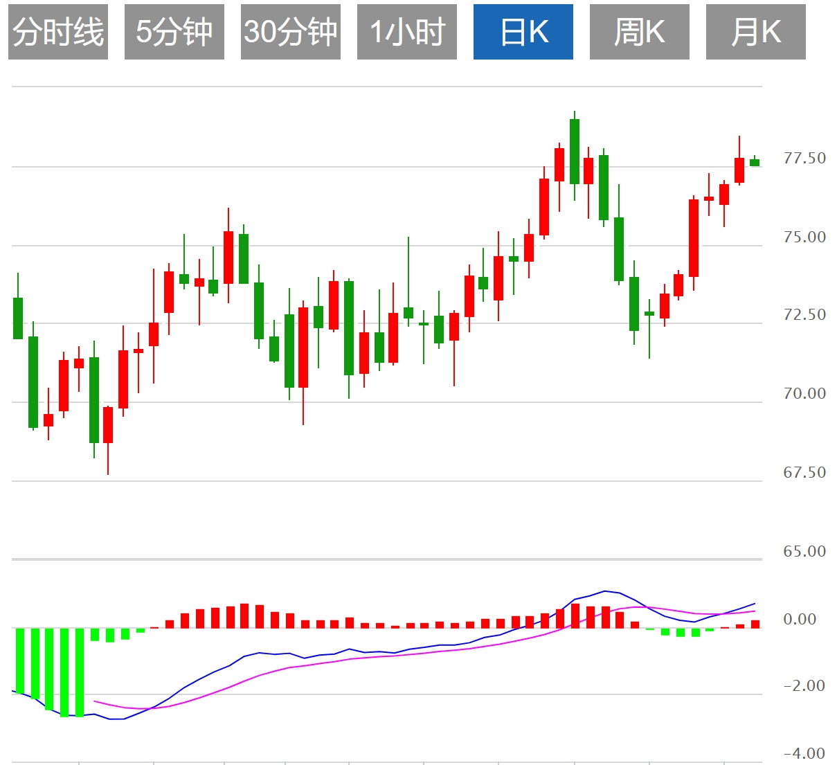Click the leftmost green MACD histogram bar
The image size is (837, 765).
pos(20,660)
